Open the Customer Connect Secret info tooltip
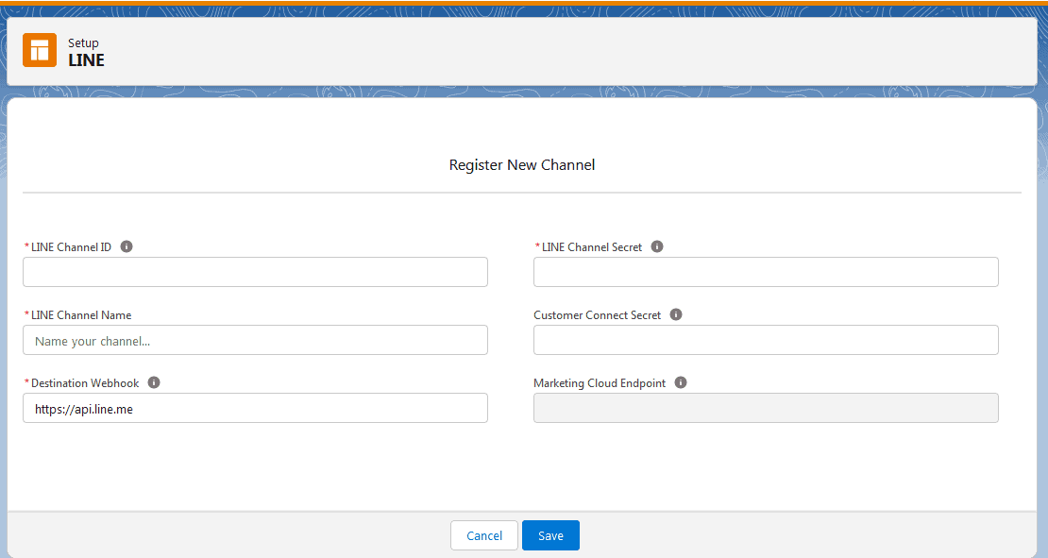 coord(676,314)
